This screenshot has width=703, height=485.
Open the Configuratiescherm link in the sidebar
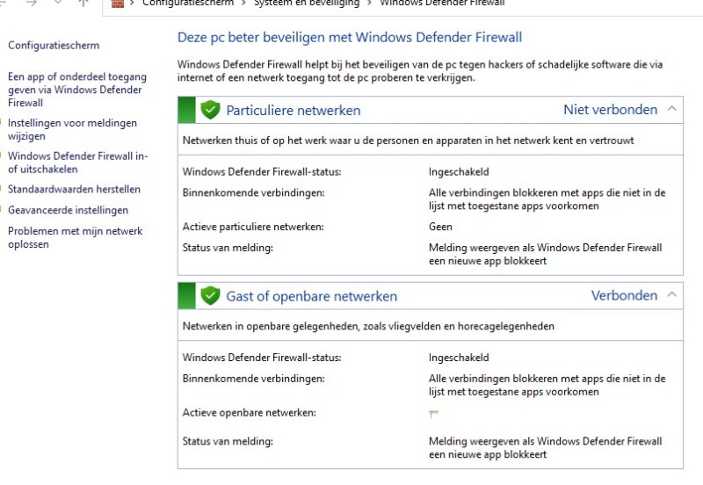pos(54,46)
